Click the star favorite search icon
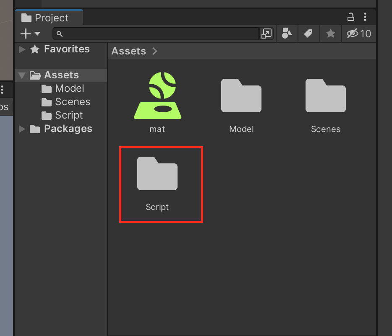 331,34
